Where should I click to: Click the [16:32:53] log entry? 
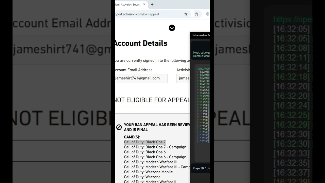click(203, 139)
